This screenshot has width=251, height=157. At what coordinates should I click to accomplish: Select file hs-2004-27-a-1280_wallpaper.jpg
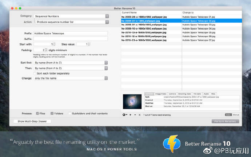pos(140,21)
